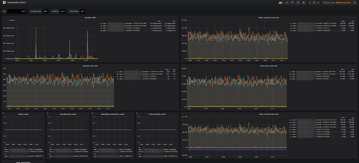This screenshot has width=359, height=163.
Task: Open the share dashboard icon
Action: tap(293, 3)
